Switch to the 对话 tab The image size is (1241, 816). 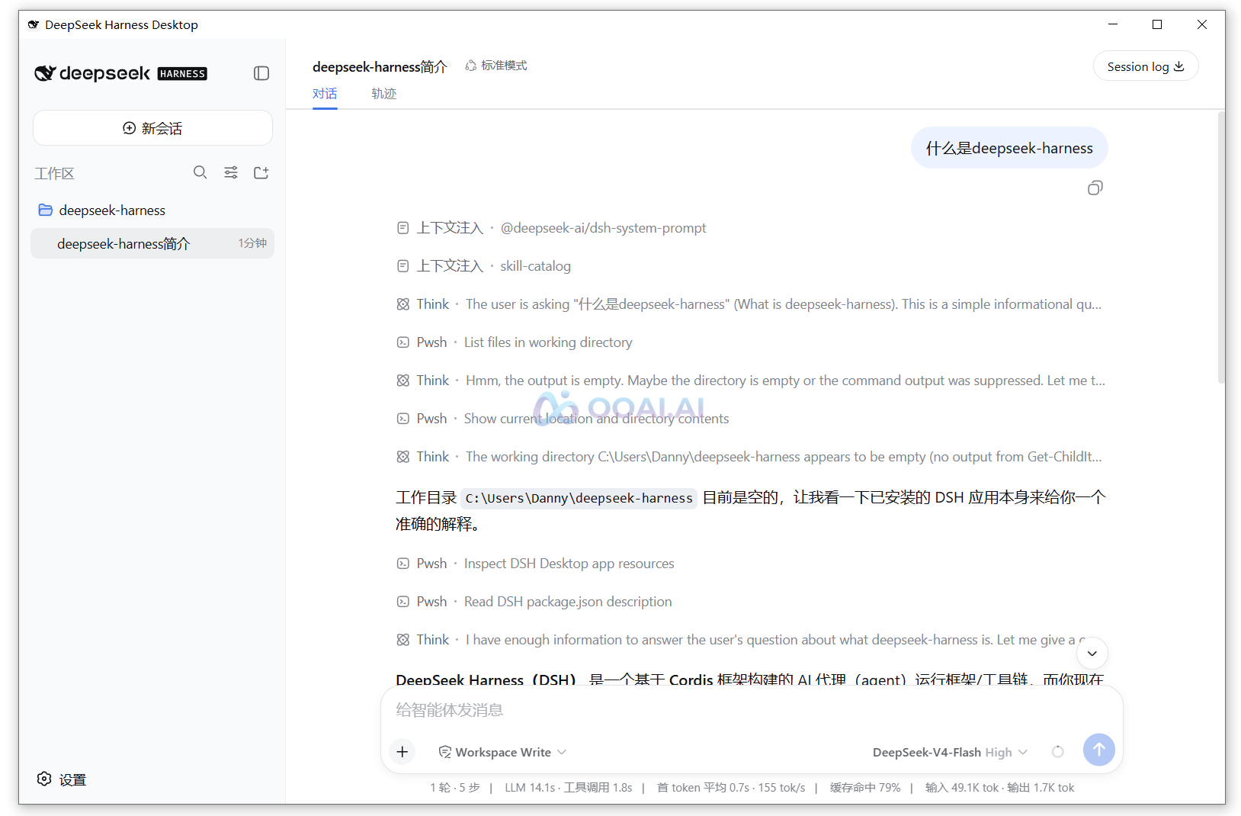click(x=325, y=94)
